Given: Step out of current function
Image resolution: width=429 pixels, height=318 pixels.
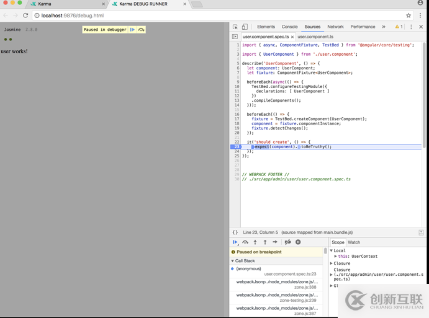Looking at the screenshot, I should tap(265, 242).
